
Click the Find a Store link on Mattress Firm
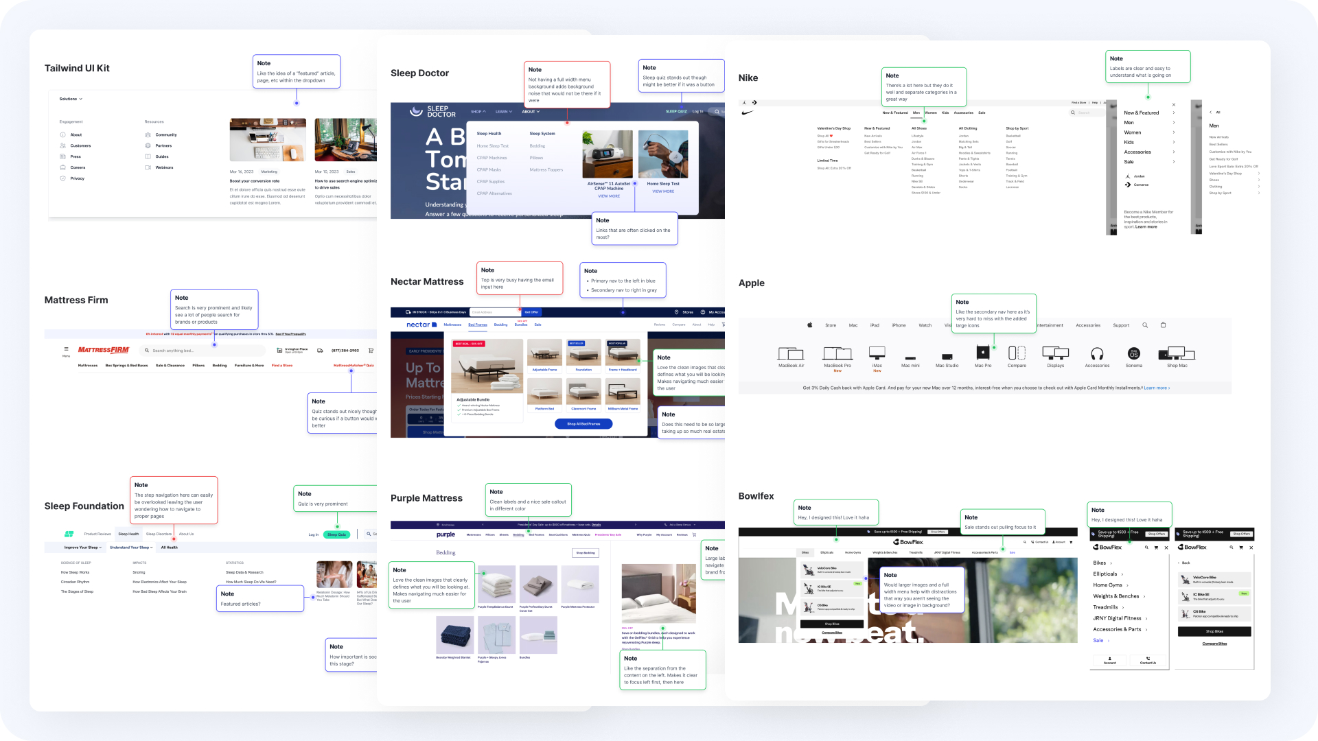coord(282,366)
